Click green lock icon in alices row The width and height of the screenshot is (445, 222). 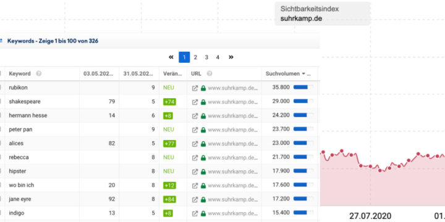coord(203,144)
